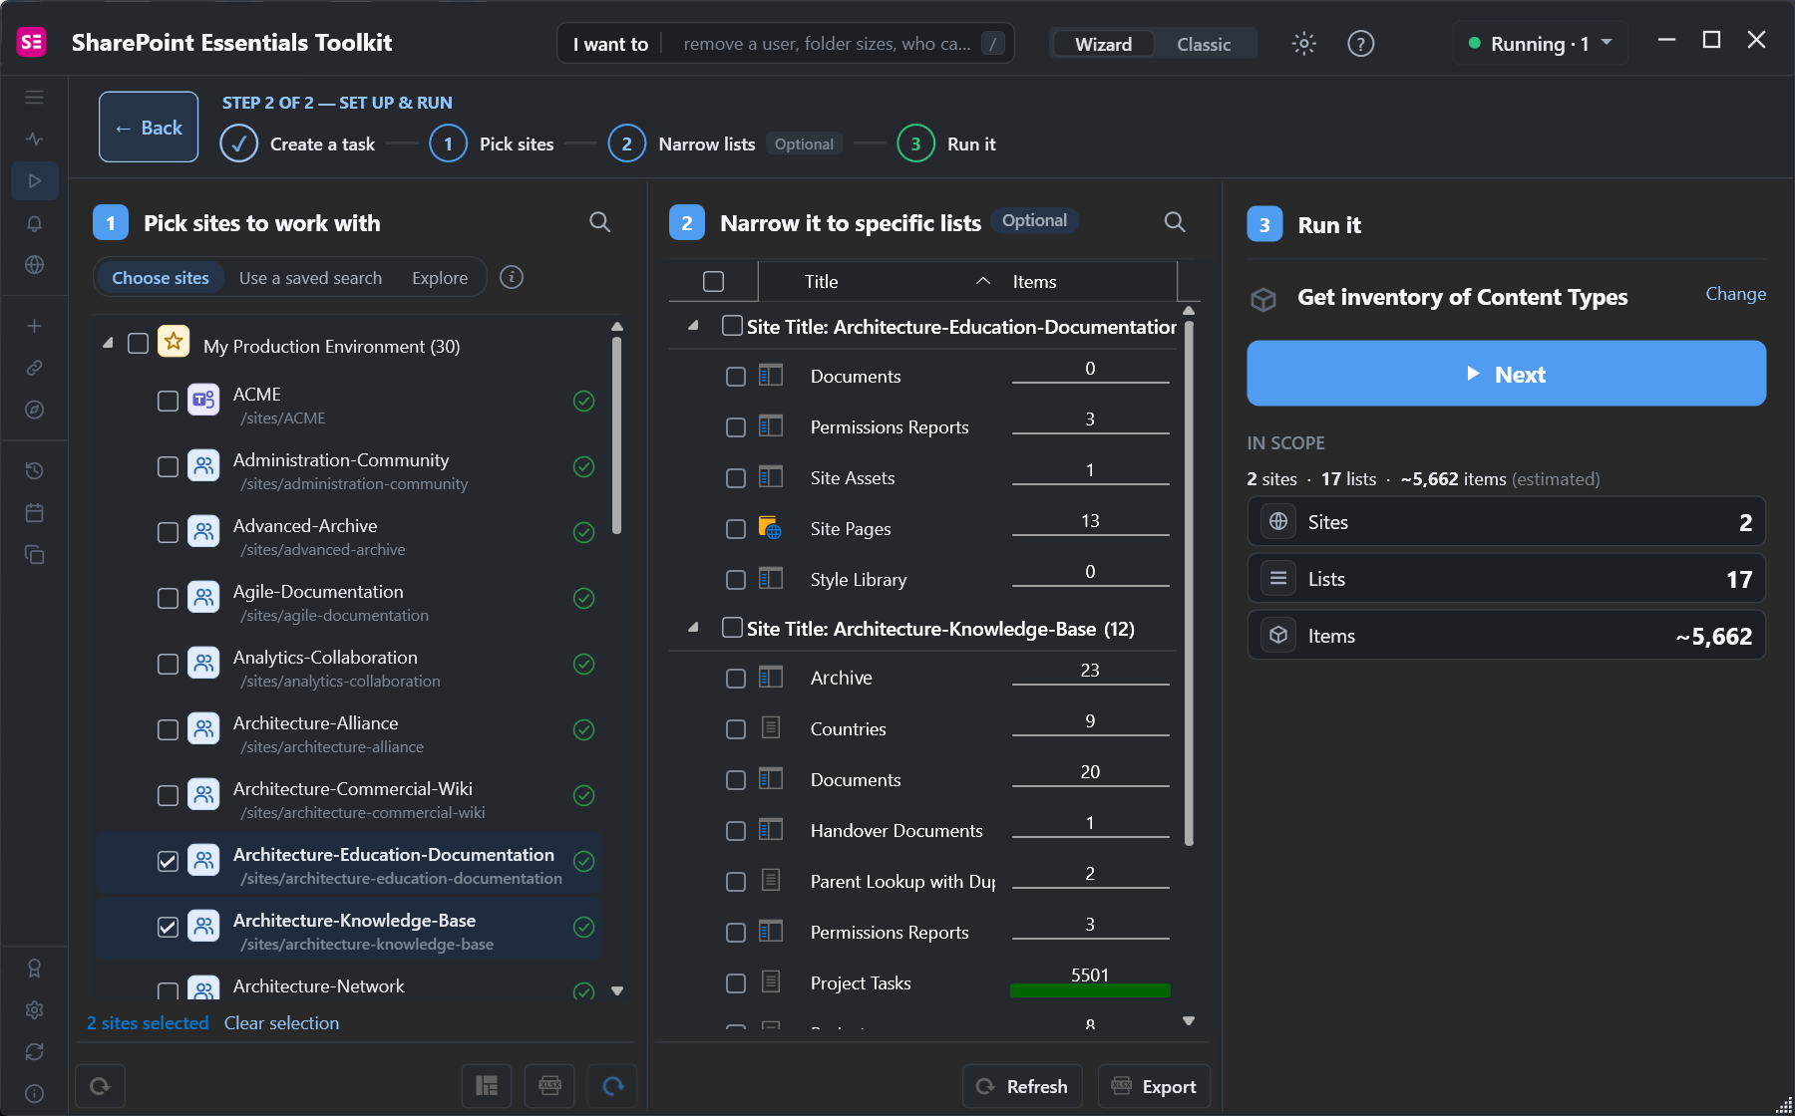Open the compass explore icon in sidebar
Screen dimensions: 1795x1116
[34, 410]
